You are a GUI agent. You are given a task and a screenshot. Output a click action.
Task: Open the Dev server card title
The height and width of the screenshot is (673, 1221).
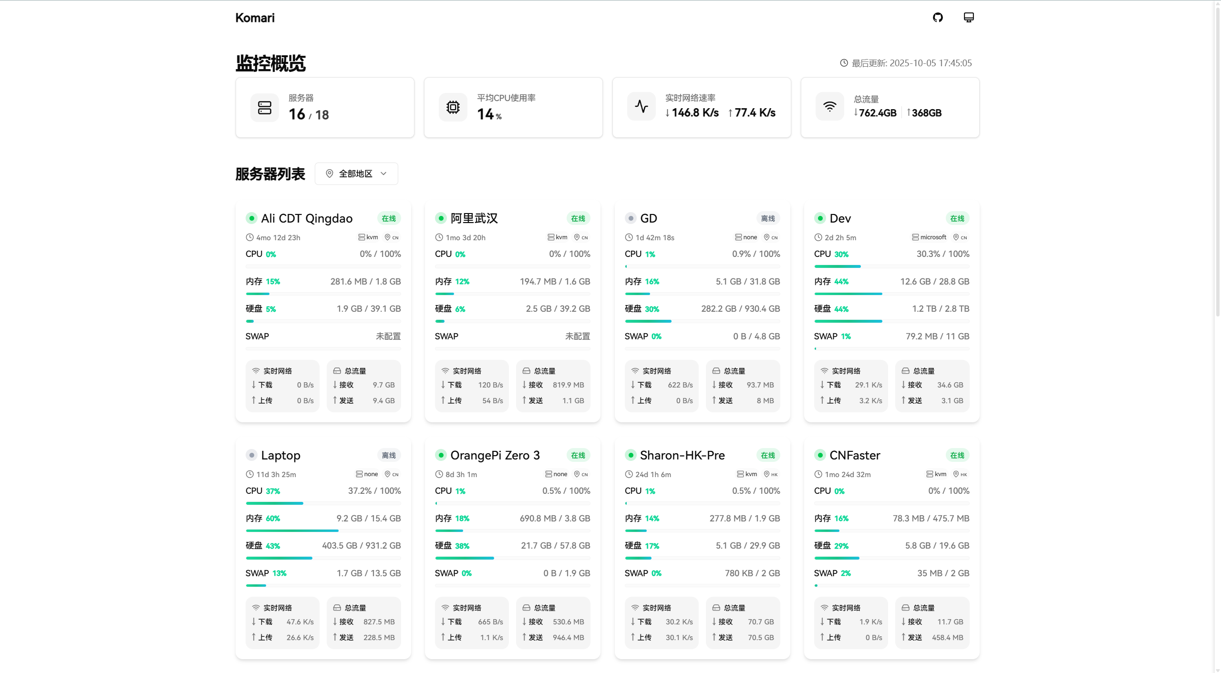840,218
